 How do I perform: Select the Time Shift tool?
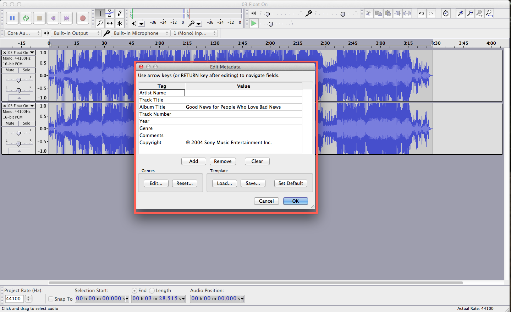(x=110, y=23)
